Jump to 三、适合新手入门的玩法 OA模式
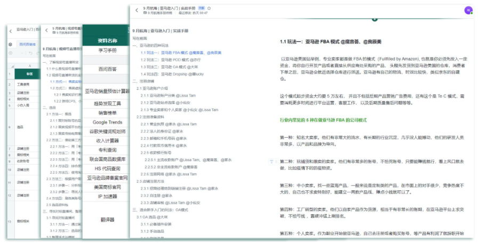This screenshot has height=245, width=480. click(x=161, y=210)
